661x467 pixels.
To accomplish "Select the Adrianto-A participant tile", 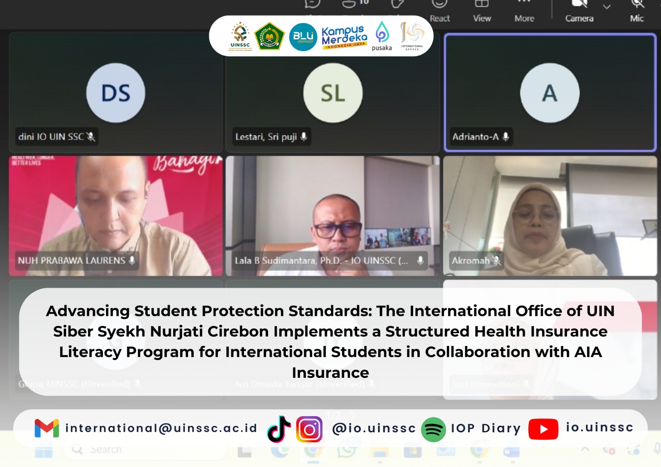I will pyautogui.click(x=550, y=93).
